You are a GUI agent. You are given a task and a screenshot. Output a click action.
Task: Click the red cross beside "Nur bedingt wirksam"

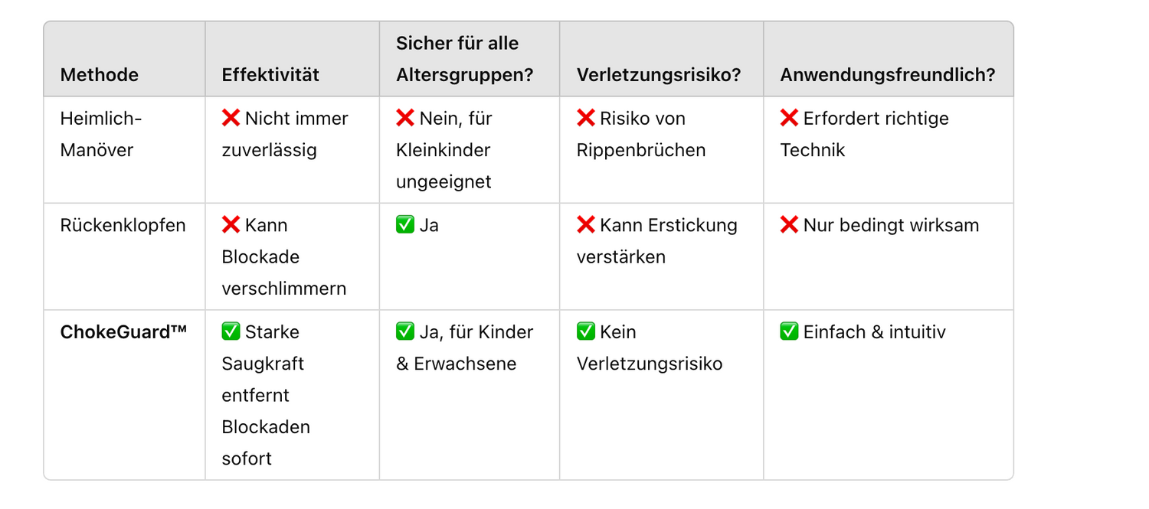(x=789, y=225)
